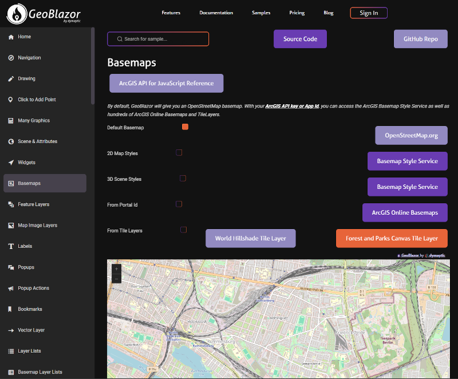Screen dimensions: 458x379
Task: Enable the From Portal Id option
Action: click(179, 204)
